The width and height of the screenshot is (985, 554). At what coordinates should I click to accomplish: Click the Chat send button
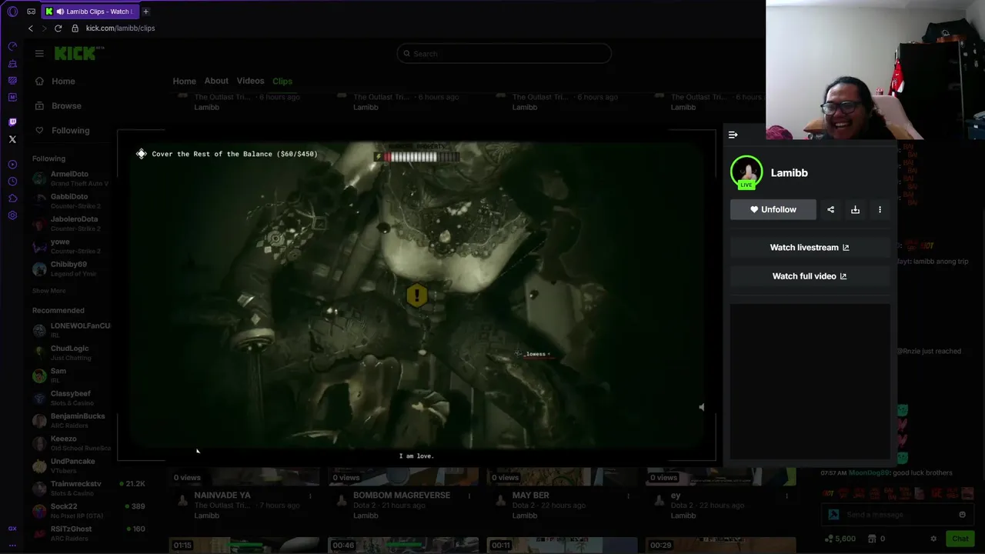[x=960, y=539]
